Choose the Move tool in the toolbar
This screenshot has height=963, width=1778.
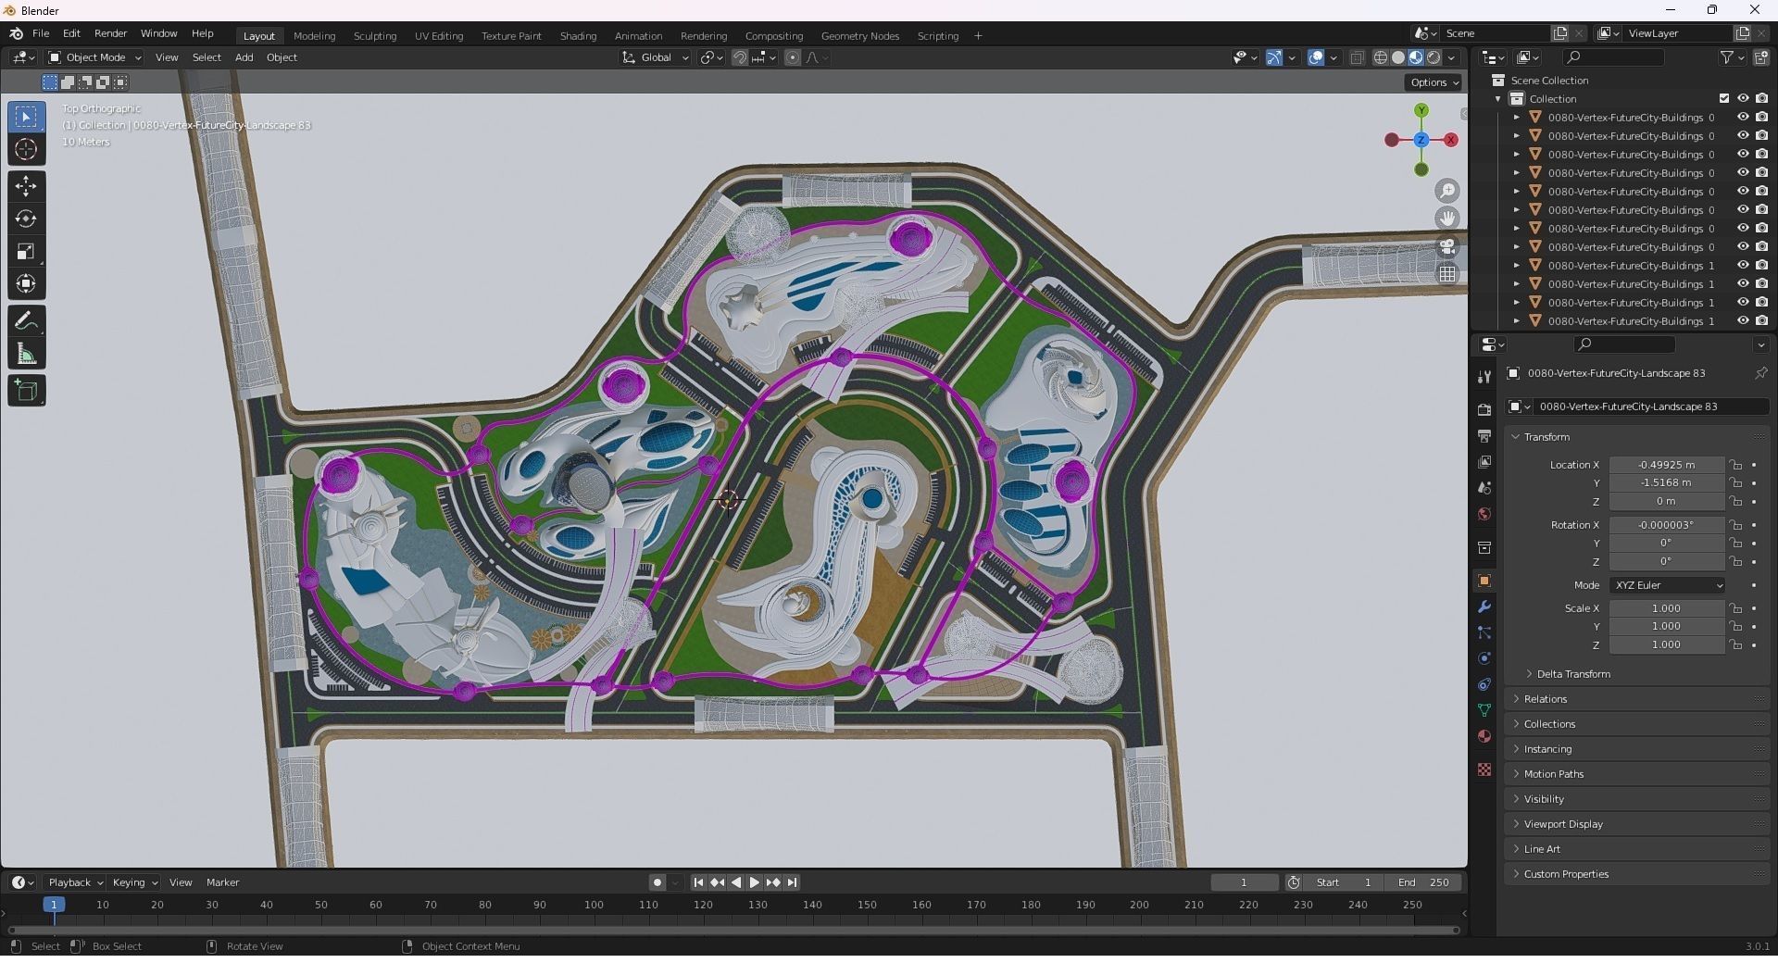click(26, 186)
